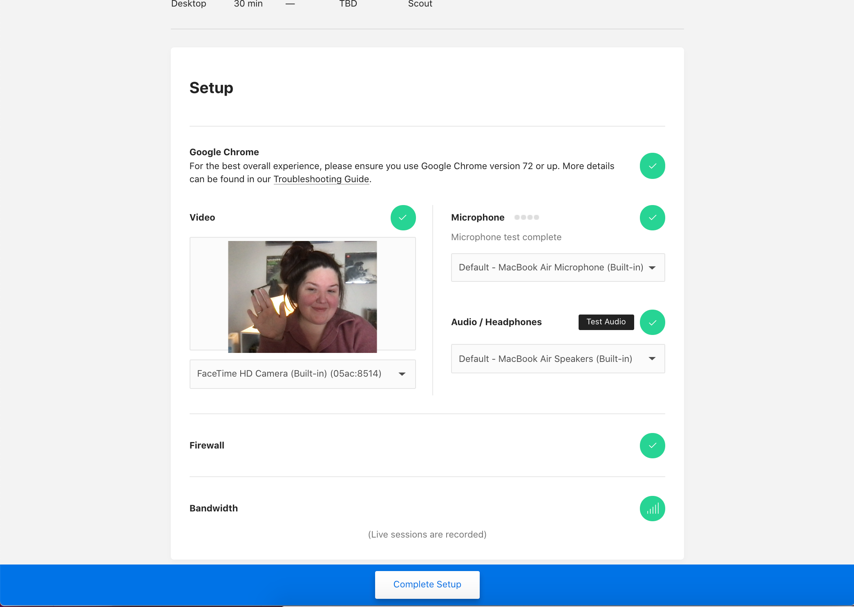Viewport: 854px width, 607px height.
Task: Click the 'Firewall' label
Action: pos(207,445)
